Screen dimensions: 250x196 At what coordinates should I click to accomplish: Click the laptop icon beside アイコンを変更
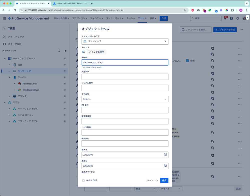(84, 52)
